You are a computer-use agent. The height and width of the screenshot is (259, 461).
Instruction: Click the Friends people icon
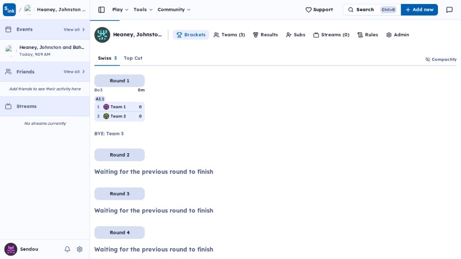tap(8, 71)
